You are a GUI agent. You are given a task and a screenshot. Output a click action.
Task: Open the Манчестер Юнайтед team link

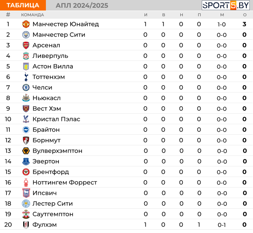click(x=66, y=24)
